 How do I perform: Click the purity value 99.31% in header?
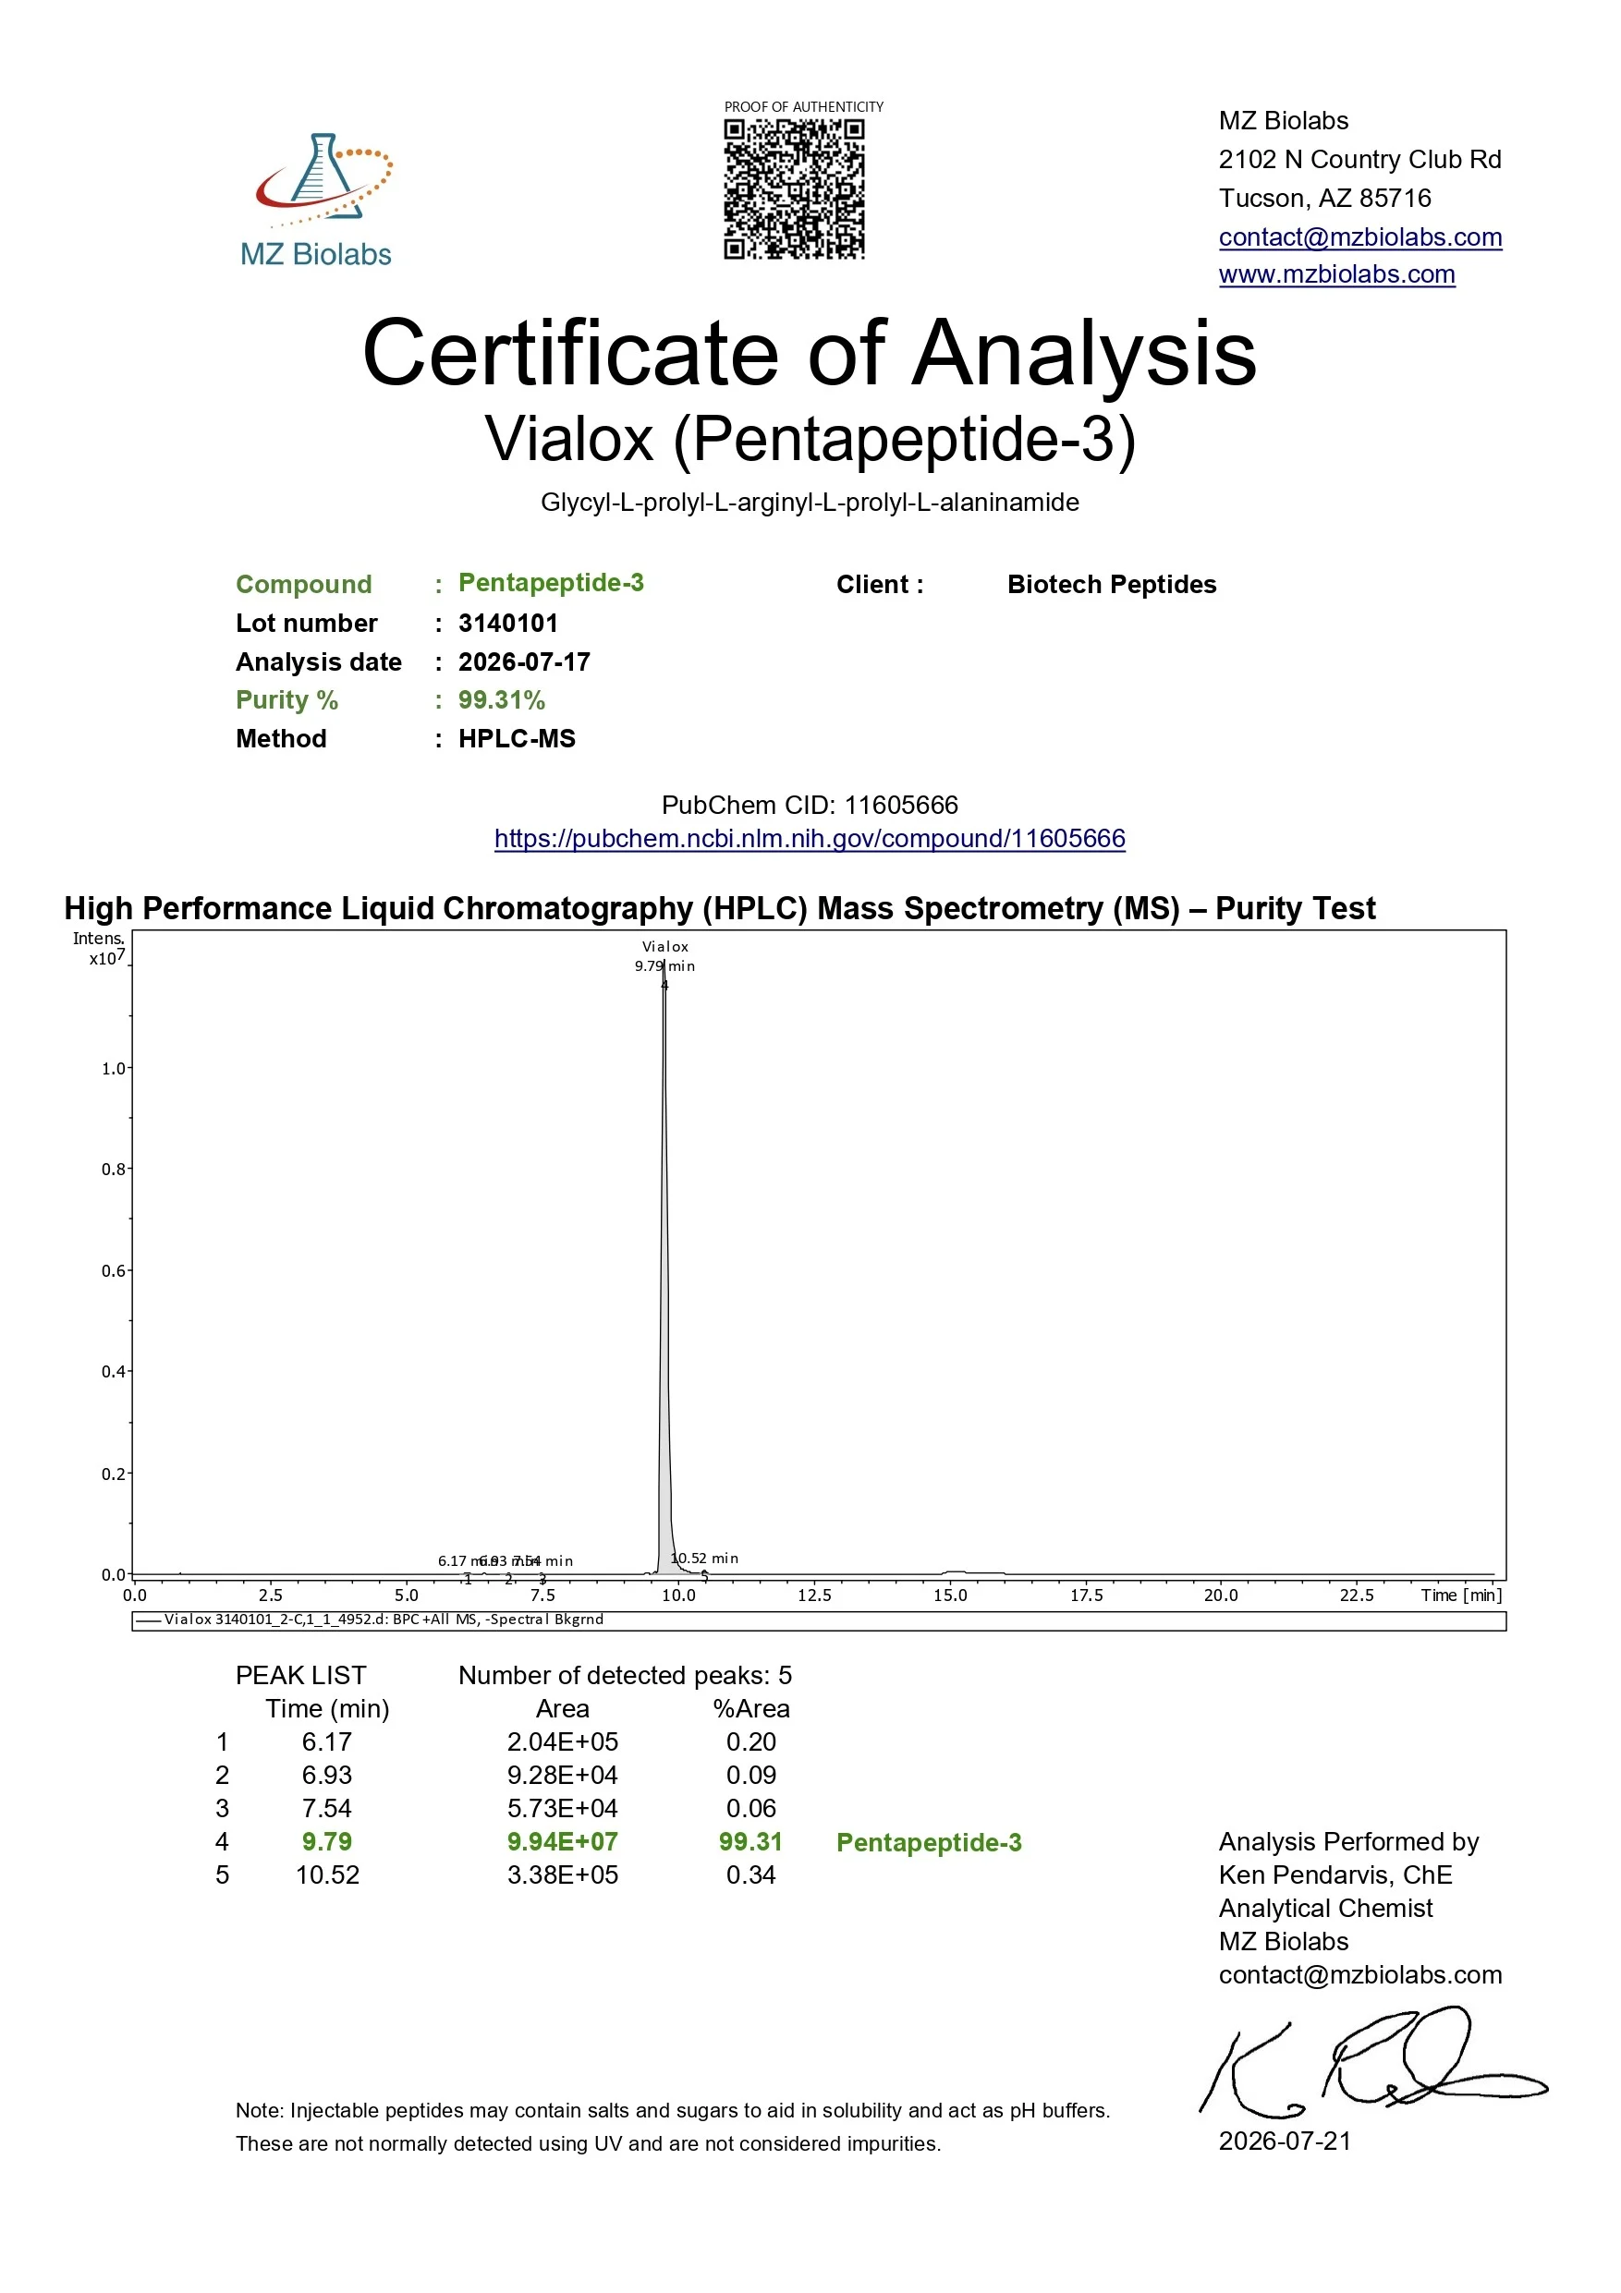(x=502, y=700)
